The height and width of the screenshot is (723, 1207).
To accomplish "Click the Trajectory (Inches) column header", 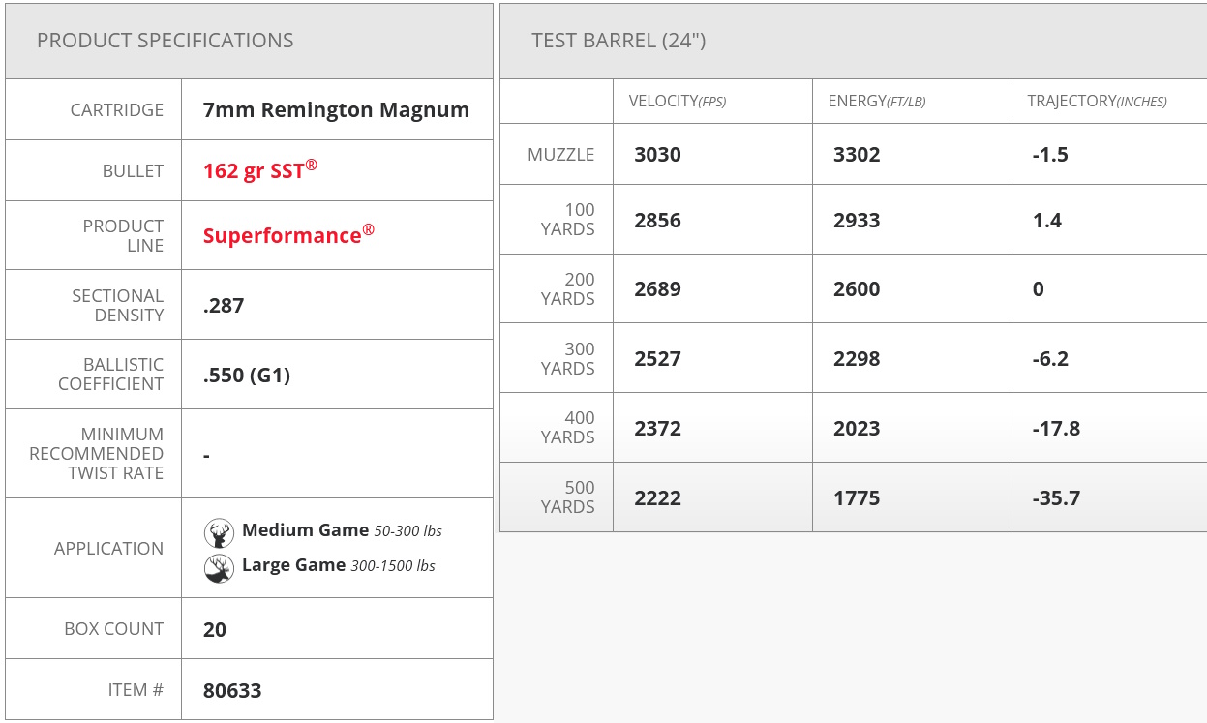I will pos(1097,101).
